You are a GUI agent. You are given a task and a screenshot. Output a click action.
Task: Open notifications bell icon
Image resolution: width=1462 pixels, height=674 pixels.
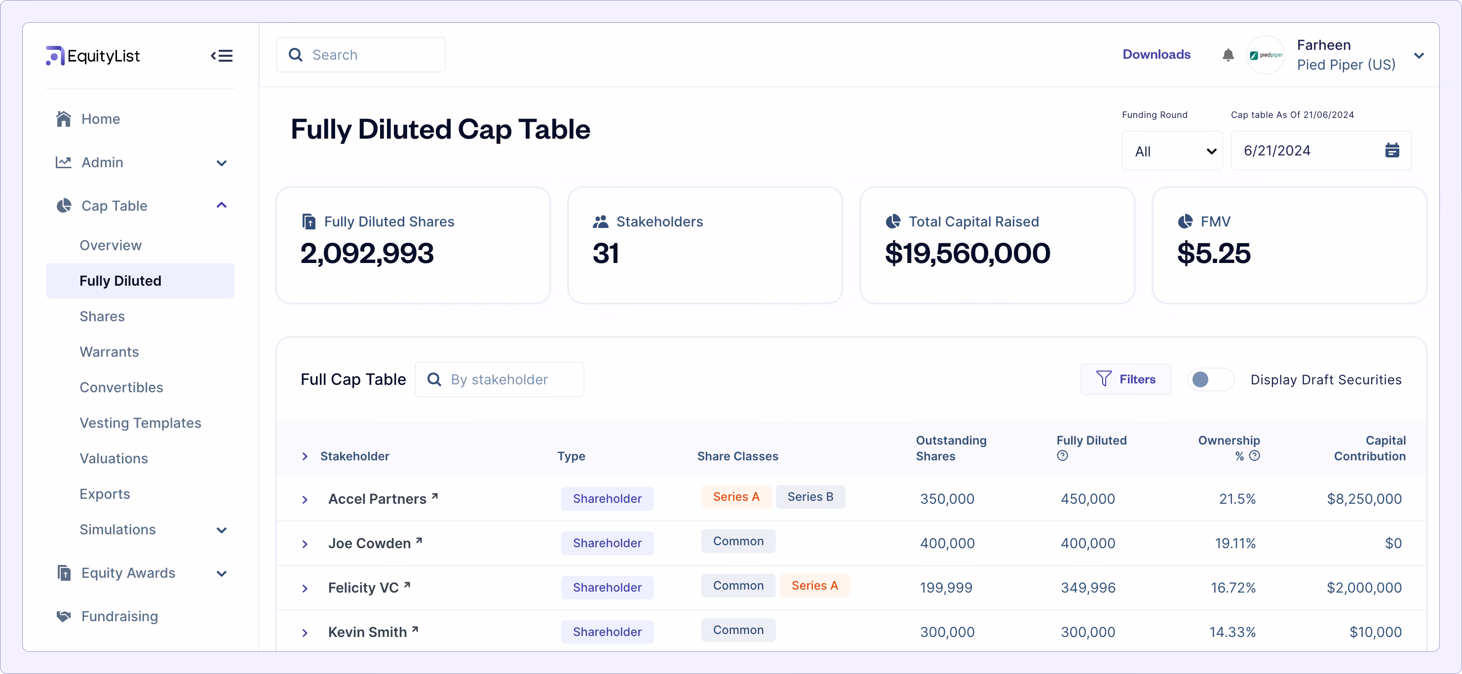tap(1228, 55)
